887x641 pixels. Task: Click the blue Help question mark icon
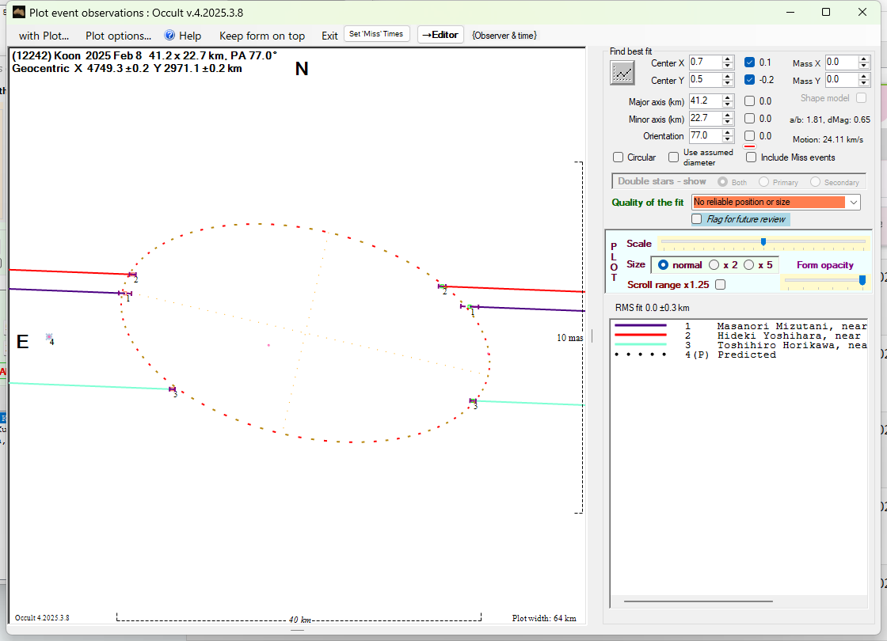tap(169, 36)
